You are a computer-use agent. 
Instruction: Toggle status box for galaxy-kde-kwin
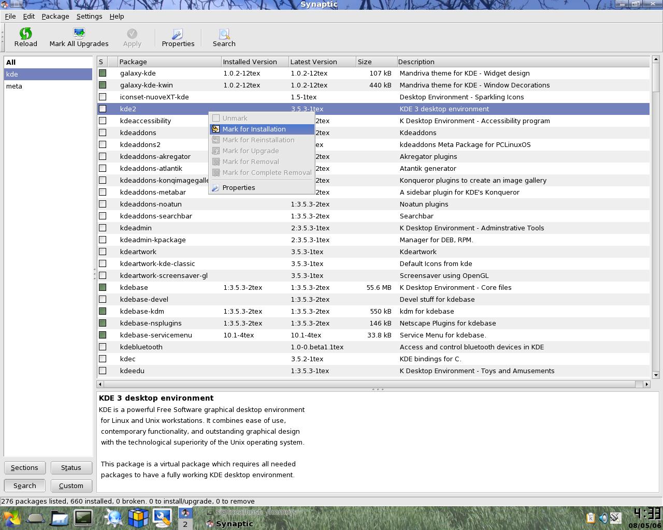(103, 85)
